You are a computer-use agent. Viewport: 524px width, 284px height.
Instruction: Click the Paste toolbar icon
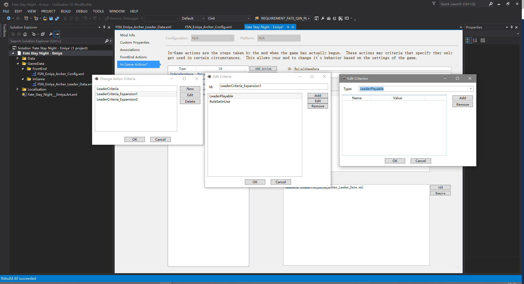(77, 18)
